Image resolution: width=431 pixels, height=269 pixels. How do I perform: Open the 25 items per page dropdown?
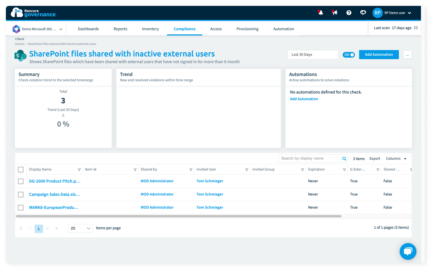[80, 228]
